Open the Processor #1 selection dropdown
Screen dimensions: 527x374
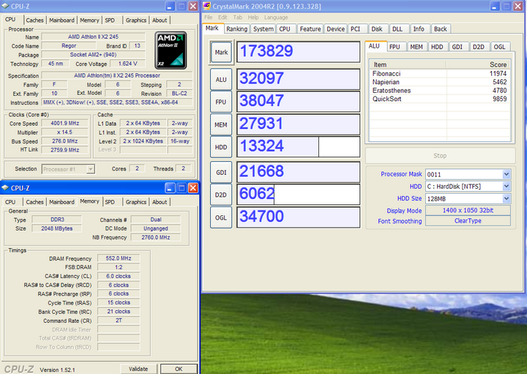(x=91, y=169)
